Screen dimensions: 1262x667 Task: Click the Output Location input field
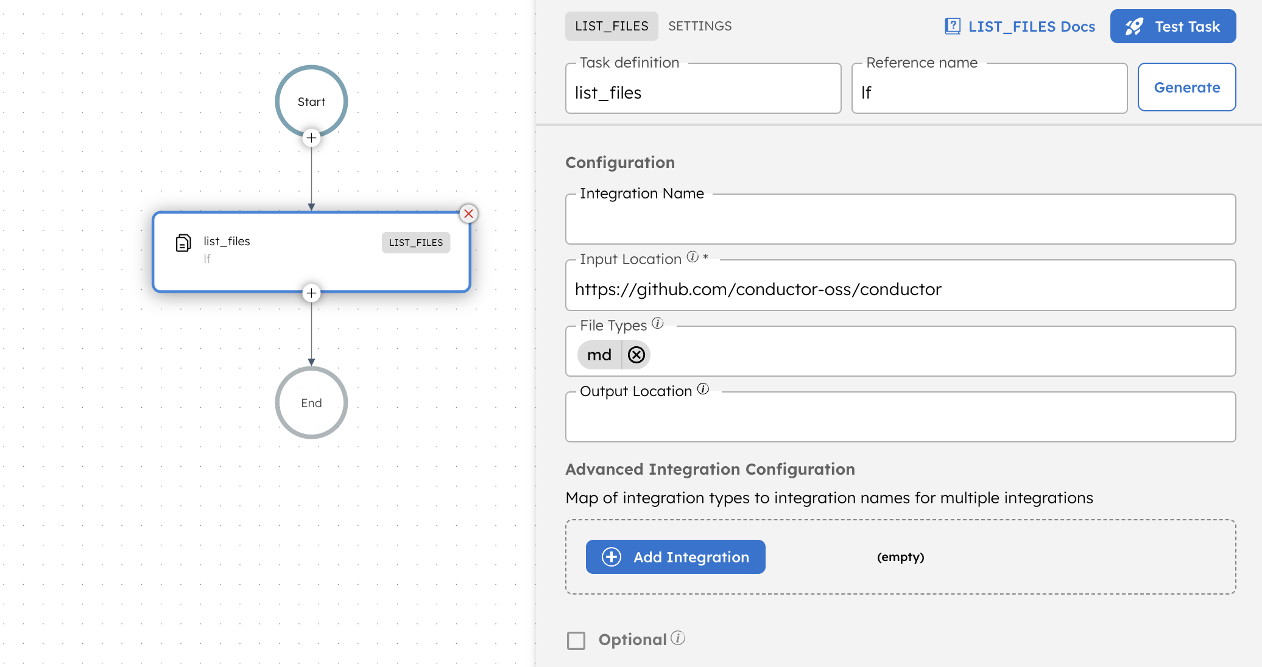point(900,420)
